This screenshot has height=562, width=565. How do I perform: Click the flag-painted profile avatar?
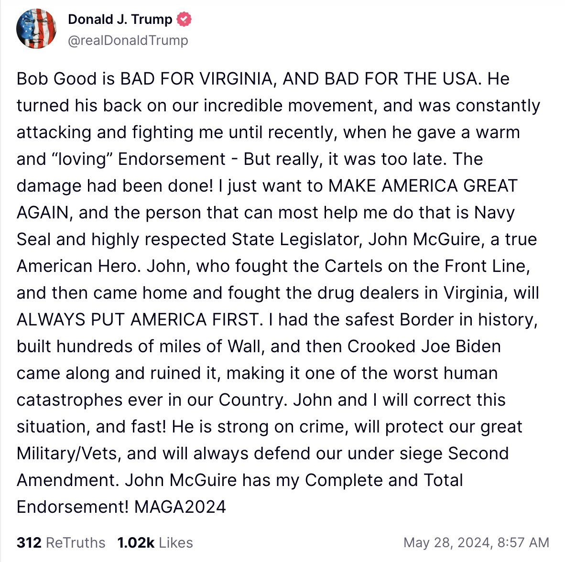[x=36, y=29]
